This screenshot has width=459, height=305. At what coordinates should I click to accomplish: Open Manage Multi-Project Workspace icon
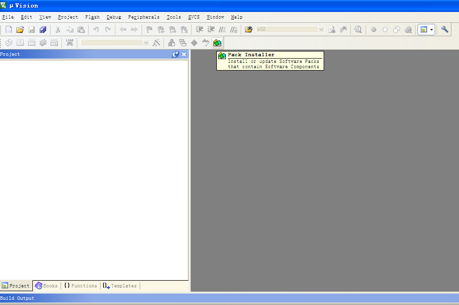click(183, 43)
